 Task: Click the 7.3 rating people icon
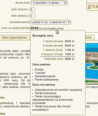click(x=90, y=7)
